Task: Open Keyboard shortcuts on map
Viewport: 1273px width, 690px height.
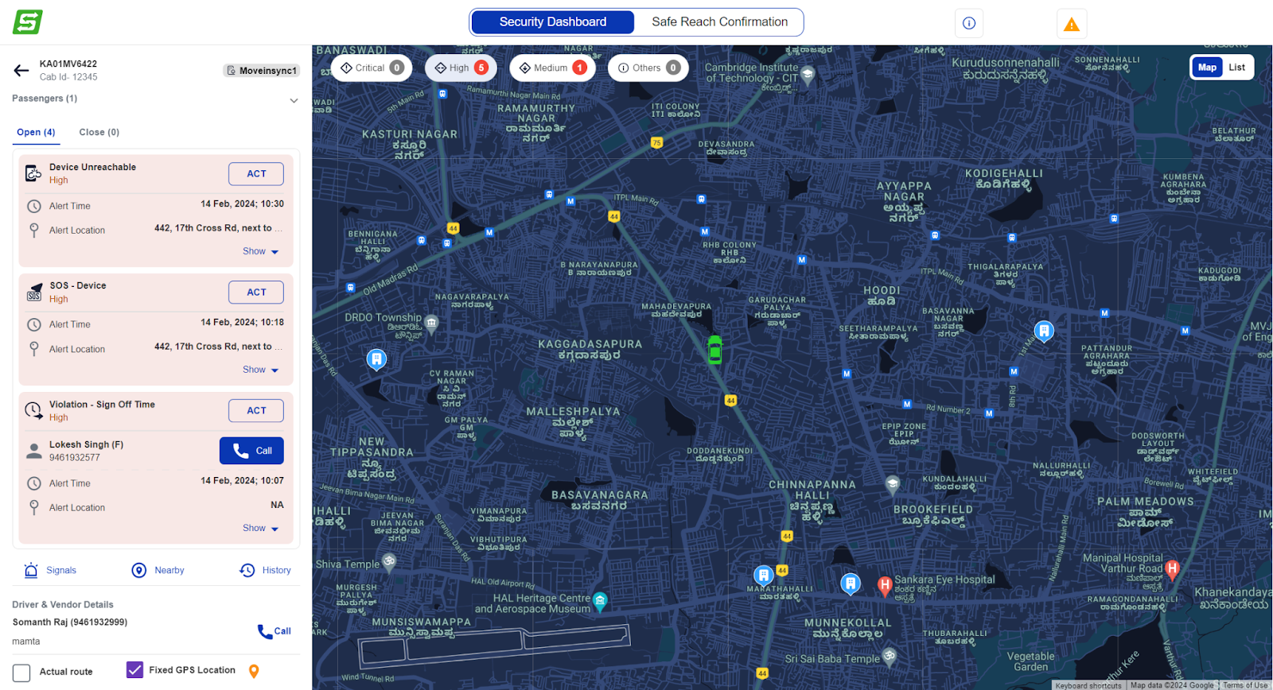Action: 1088,685
